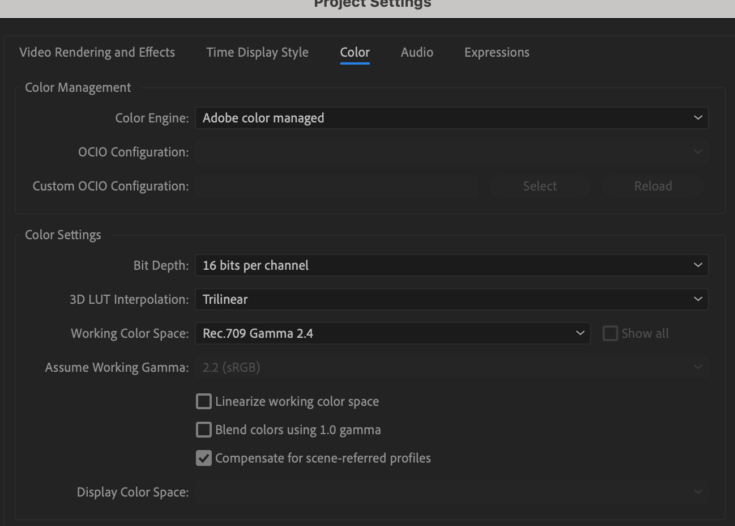The height and width of the screenshot is (526, 735).
Task: Open the 3D LUT Interpolation dropdown
Action: (x=451, y=299)
